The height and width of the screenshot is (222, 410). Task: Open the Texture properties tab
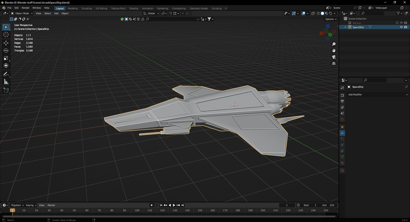(x=342, y=171)
